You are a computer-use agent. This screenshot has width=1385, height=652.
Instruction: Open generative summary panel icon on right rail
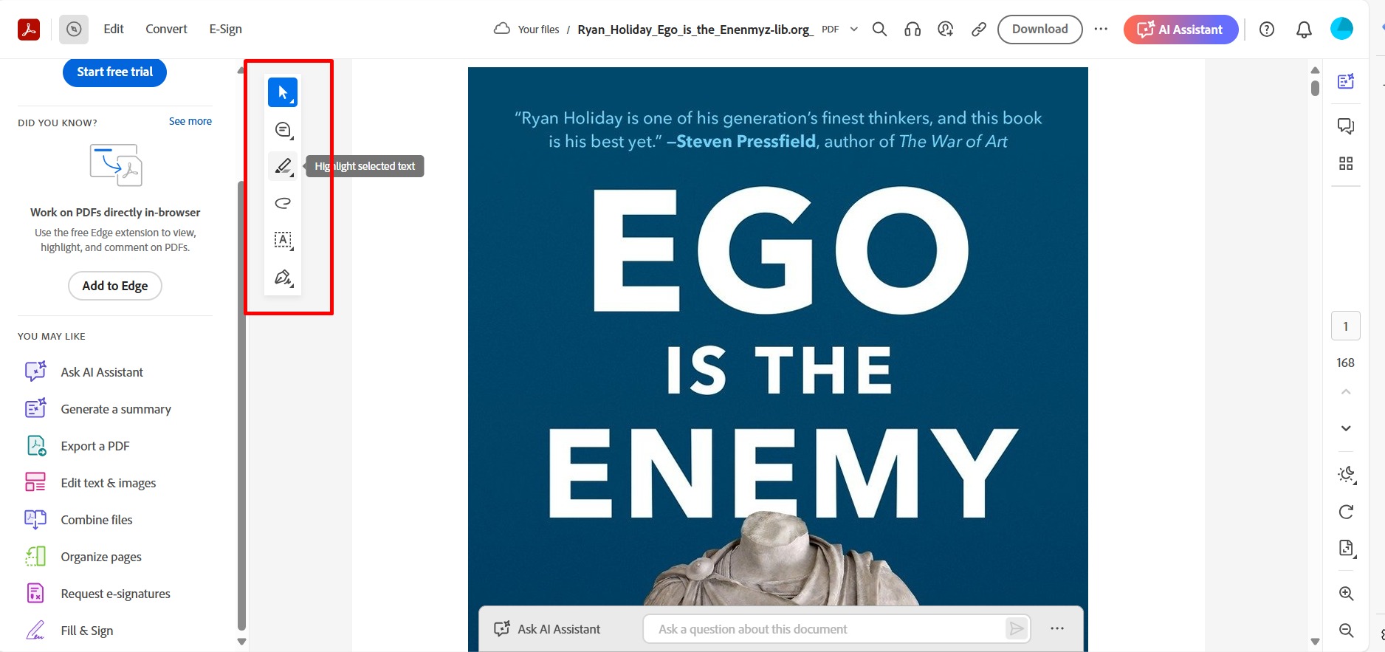pos(1346,81)
